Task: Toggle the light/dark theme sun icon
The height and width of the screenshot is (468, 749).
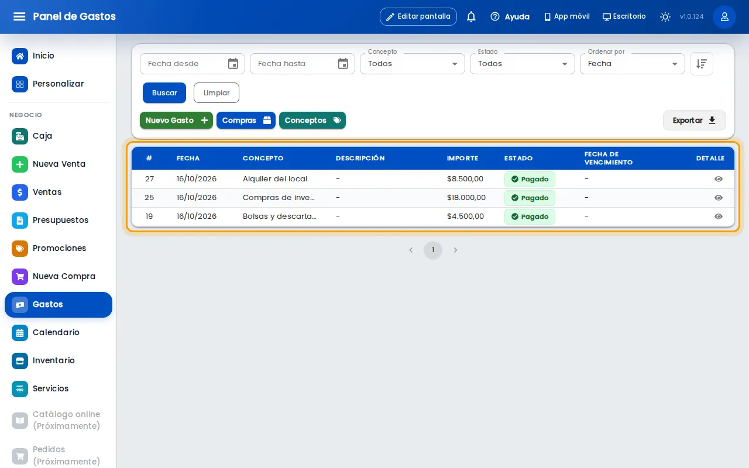Action: pyautogui.click(x=665, y=16)
